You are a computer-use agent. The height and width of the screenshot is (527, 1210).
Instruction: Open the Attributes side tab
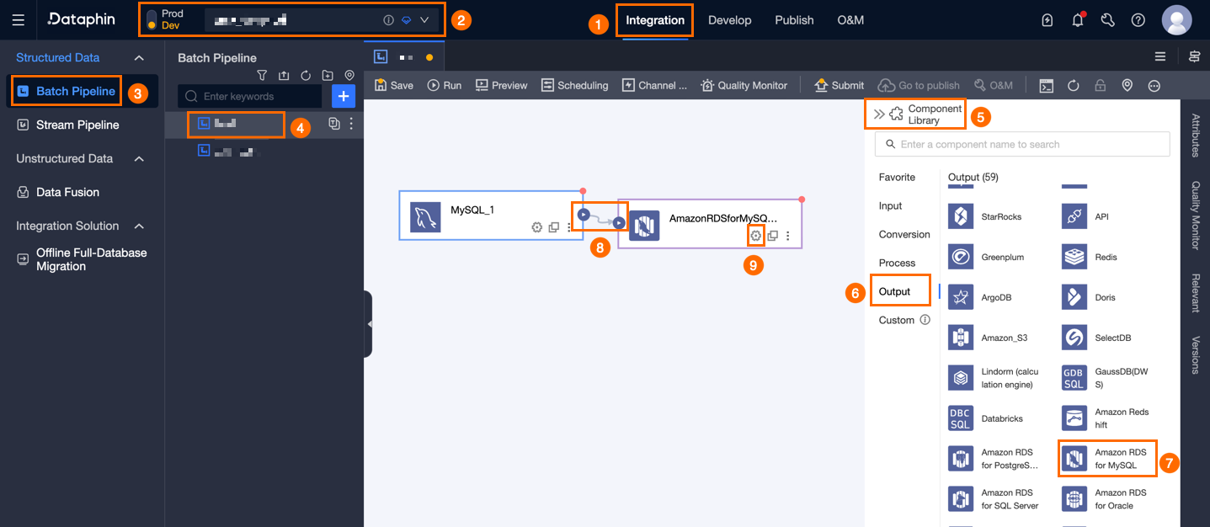click(x=1195, y=134)
